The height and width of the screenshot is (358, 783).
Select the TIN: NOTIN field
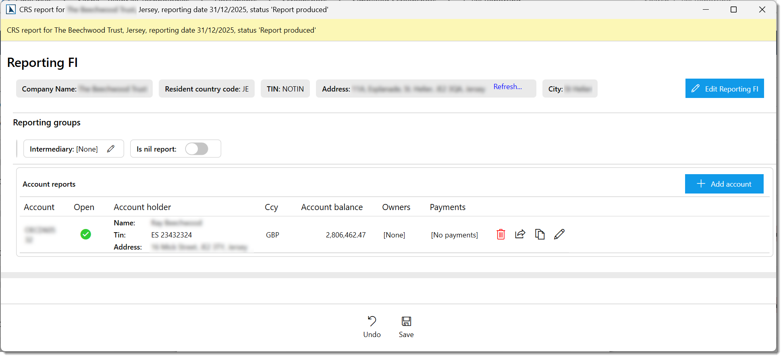[285, 89]
